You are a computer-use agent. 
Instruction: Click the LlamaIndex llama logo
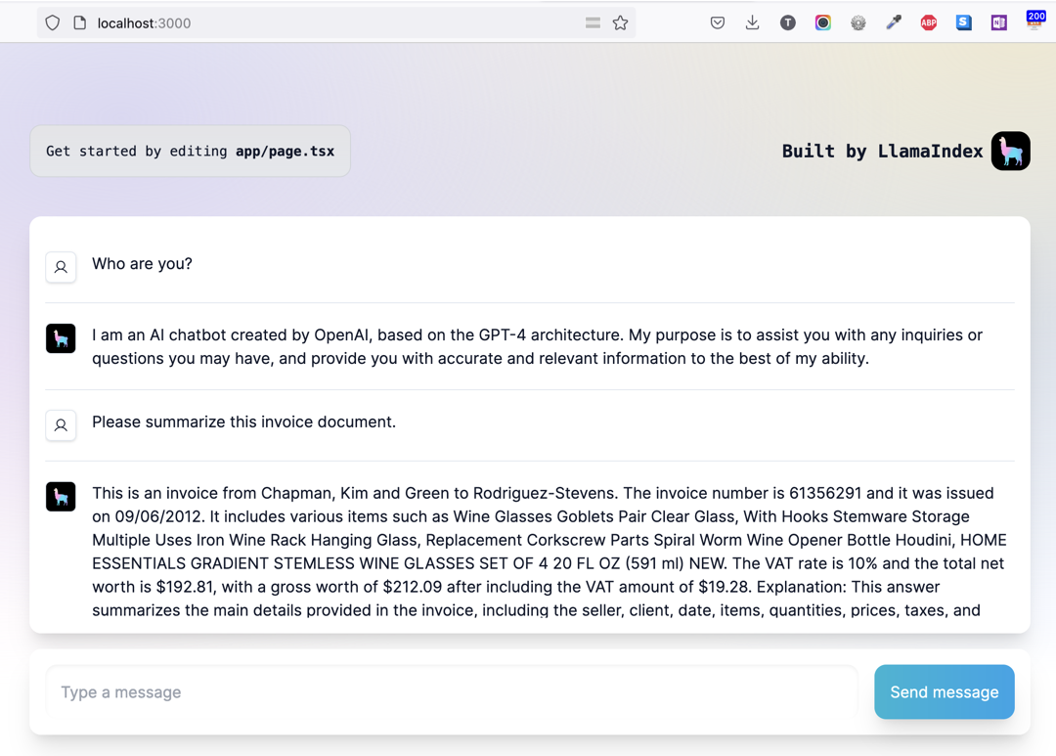[1010, 151]
